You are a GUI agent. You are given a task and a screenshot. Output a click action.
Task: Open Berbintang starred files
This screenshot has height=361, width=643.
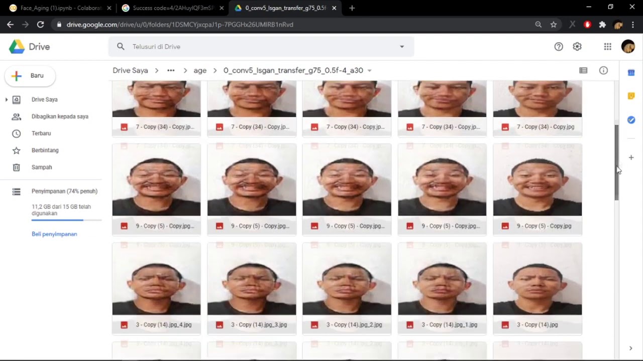(45, 150)
